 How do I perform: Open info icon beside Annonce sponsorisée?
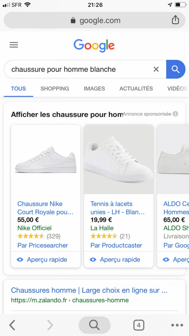point(176,114)
